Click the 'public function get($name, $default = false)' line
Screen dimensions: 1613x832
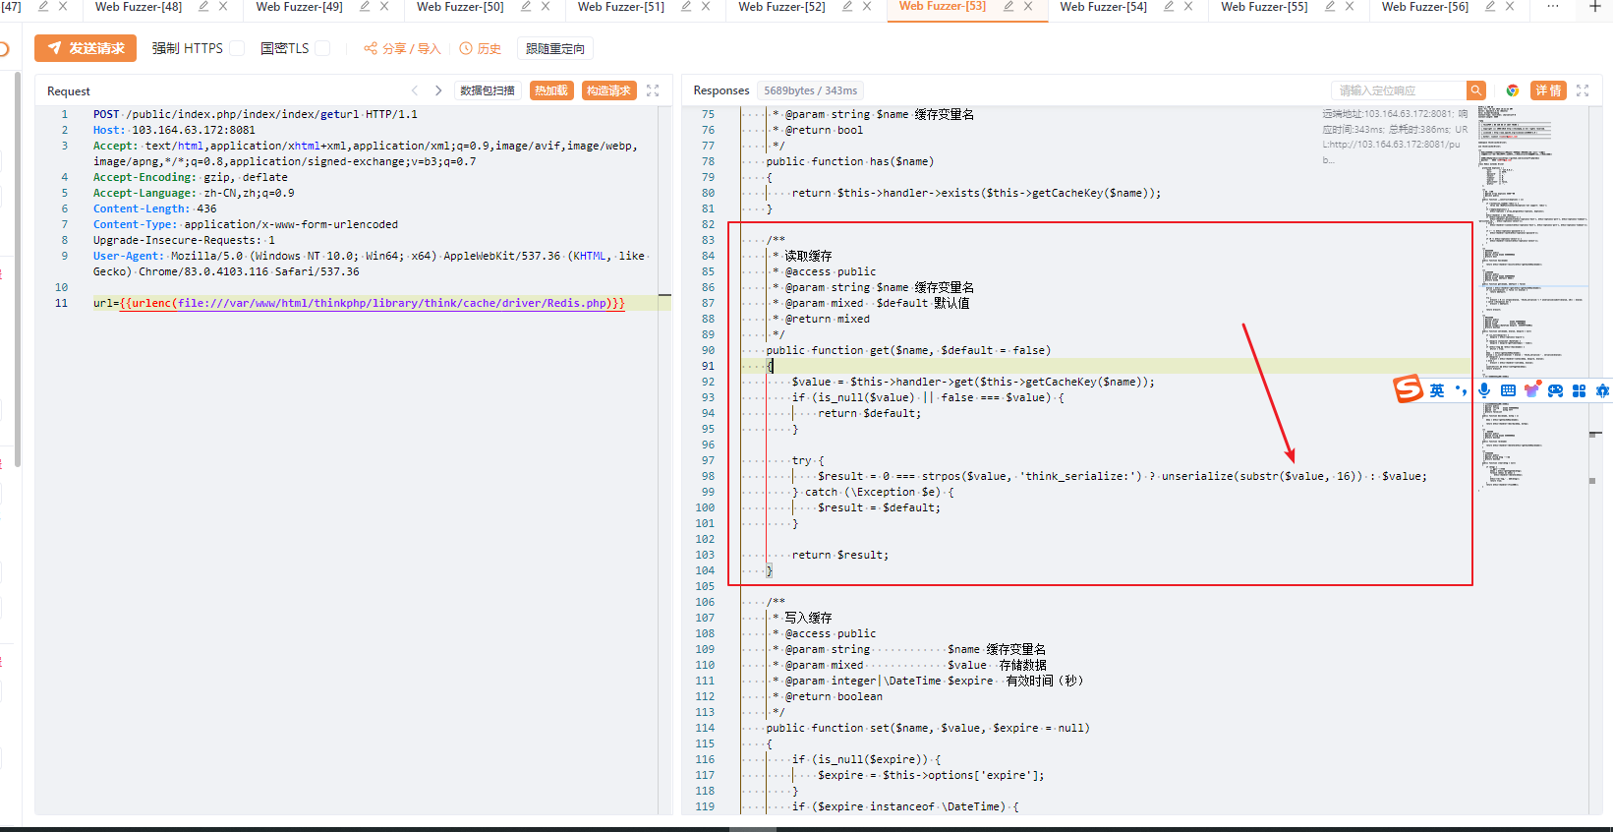coord(908,350)
